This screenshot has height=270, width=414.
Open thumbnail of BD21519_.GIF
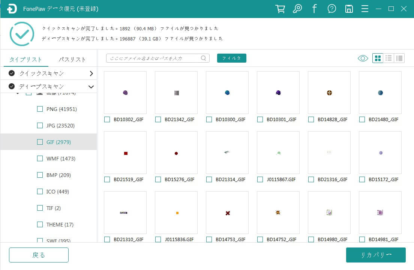coord(125,153)
